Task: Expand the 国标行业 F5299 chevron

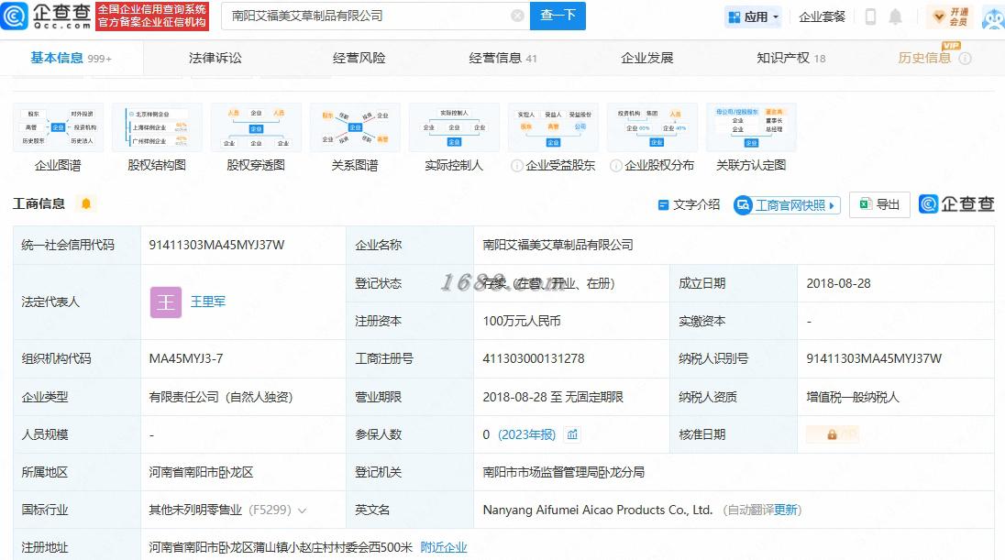Action: point(302,511)
